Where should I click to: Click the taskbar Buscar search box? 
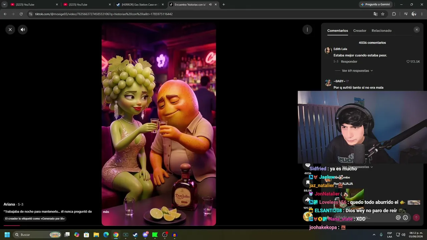coord(38,235)
